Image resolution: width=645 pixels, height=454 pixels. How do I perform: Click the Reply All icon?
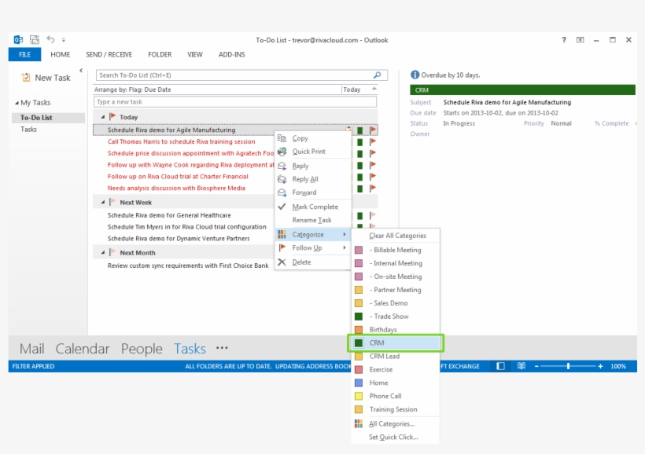click(280, 178)
